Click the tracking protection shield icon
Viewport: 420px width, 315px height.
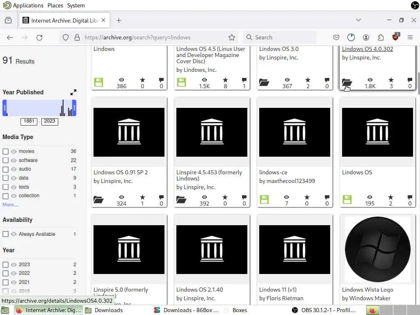point(66,37)
